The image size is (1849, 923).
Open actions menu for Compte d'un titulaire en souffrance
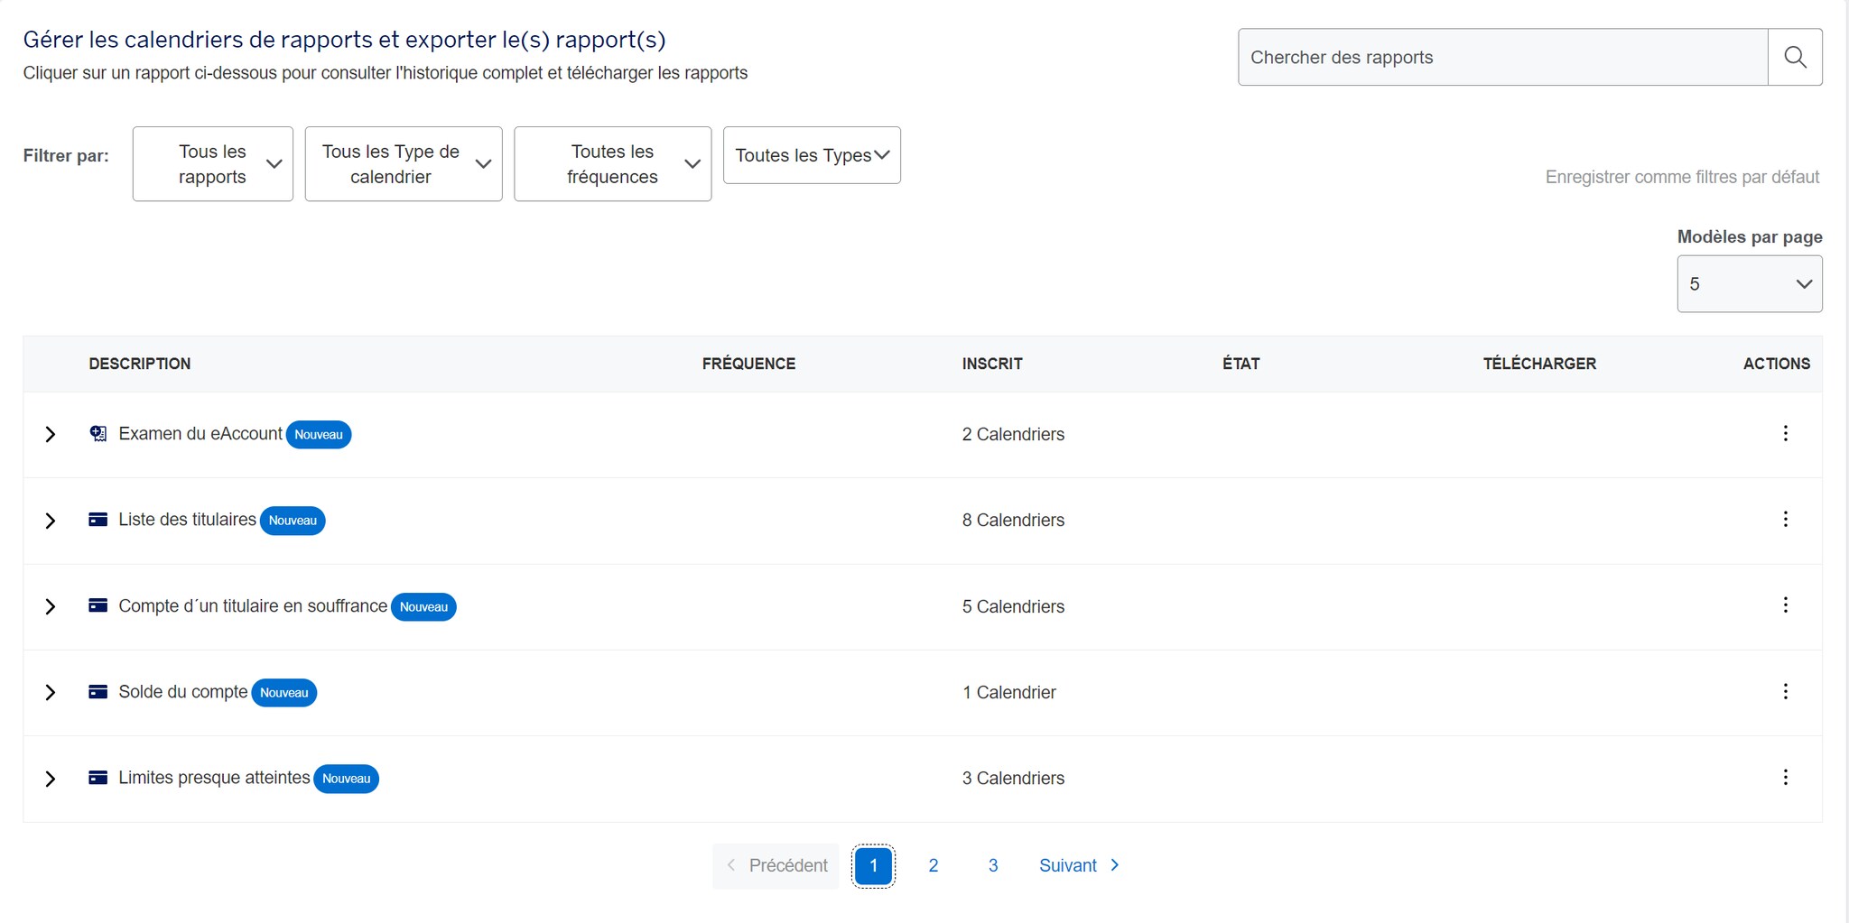1785,605
